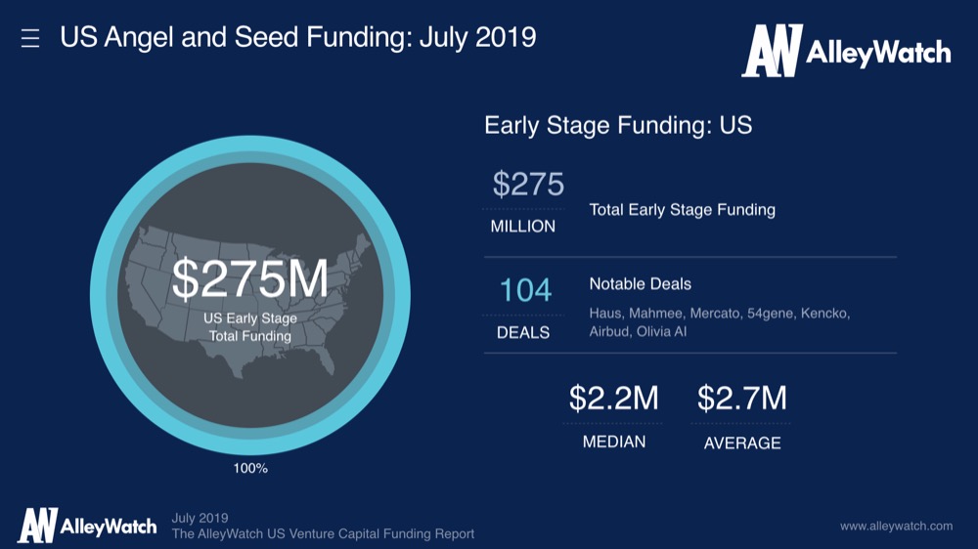Open the hamburger menu icon
Viewport: 978px width, 549px height.
pos(30,38)
